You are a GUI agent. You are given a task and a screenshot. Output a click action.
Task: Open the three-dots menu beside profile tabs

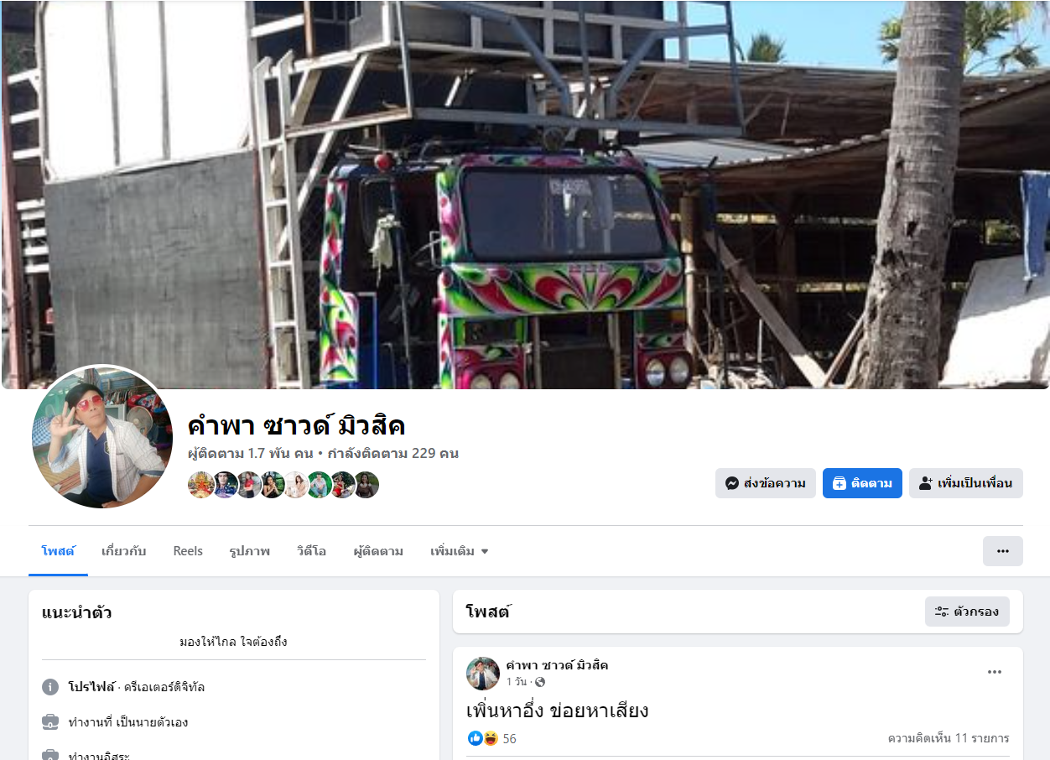1003,551
